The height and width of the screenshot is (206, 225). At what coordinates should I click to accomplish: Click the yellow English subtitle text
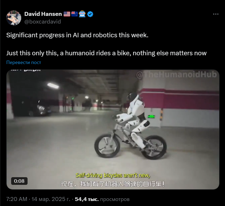(113, 175)
